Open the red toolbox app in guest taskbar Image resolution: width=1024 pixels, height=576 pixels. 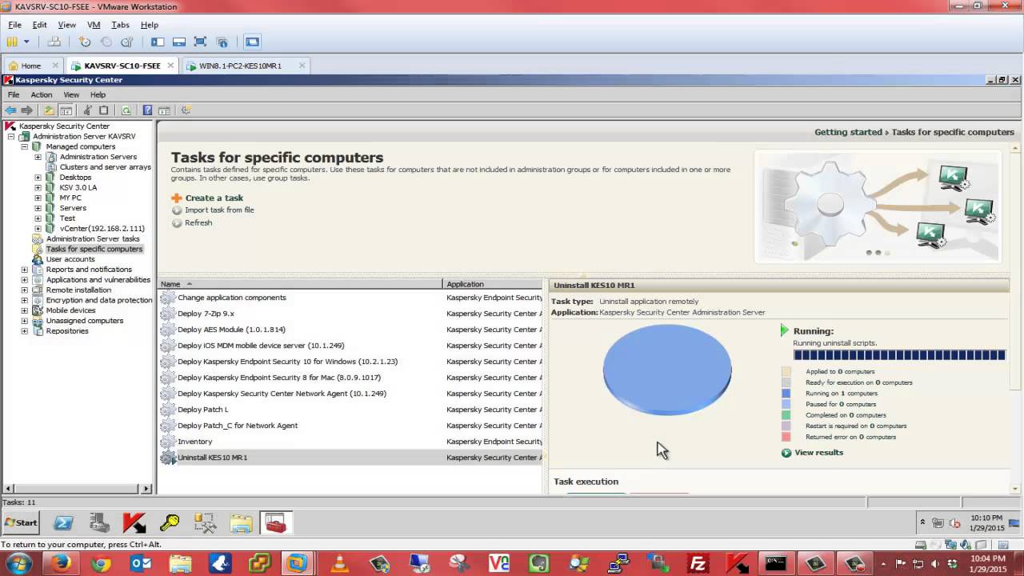click(276, 523)
